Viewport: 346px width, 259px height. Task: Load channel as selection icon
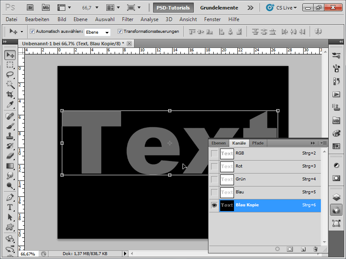click(277, 249)
